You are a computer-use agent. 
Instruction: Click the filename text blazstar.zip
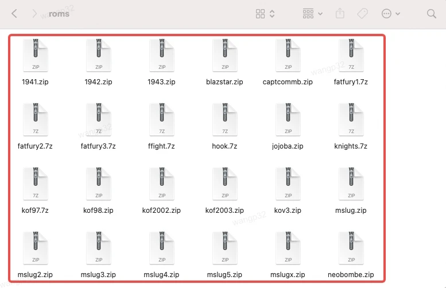(x=224, y=82)
